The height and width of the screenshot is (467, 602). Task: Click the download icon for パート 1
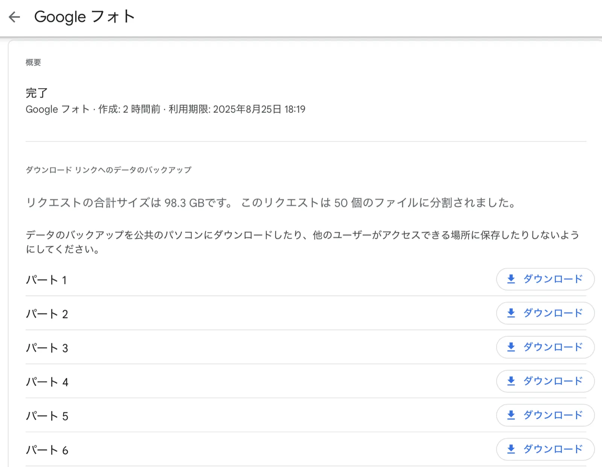(x=511, y=279)
